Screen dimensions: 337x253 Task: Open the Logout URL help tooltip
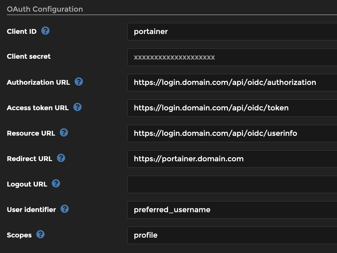(56, 183)
